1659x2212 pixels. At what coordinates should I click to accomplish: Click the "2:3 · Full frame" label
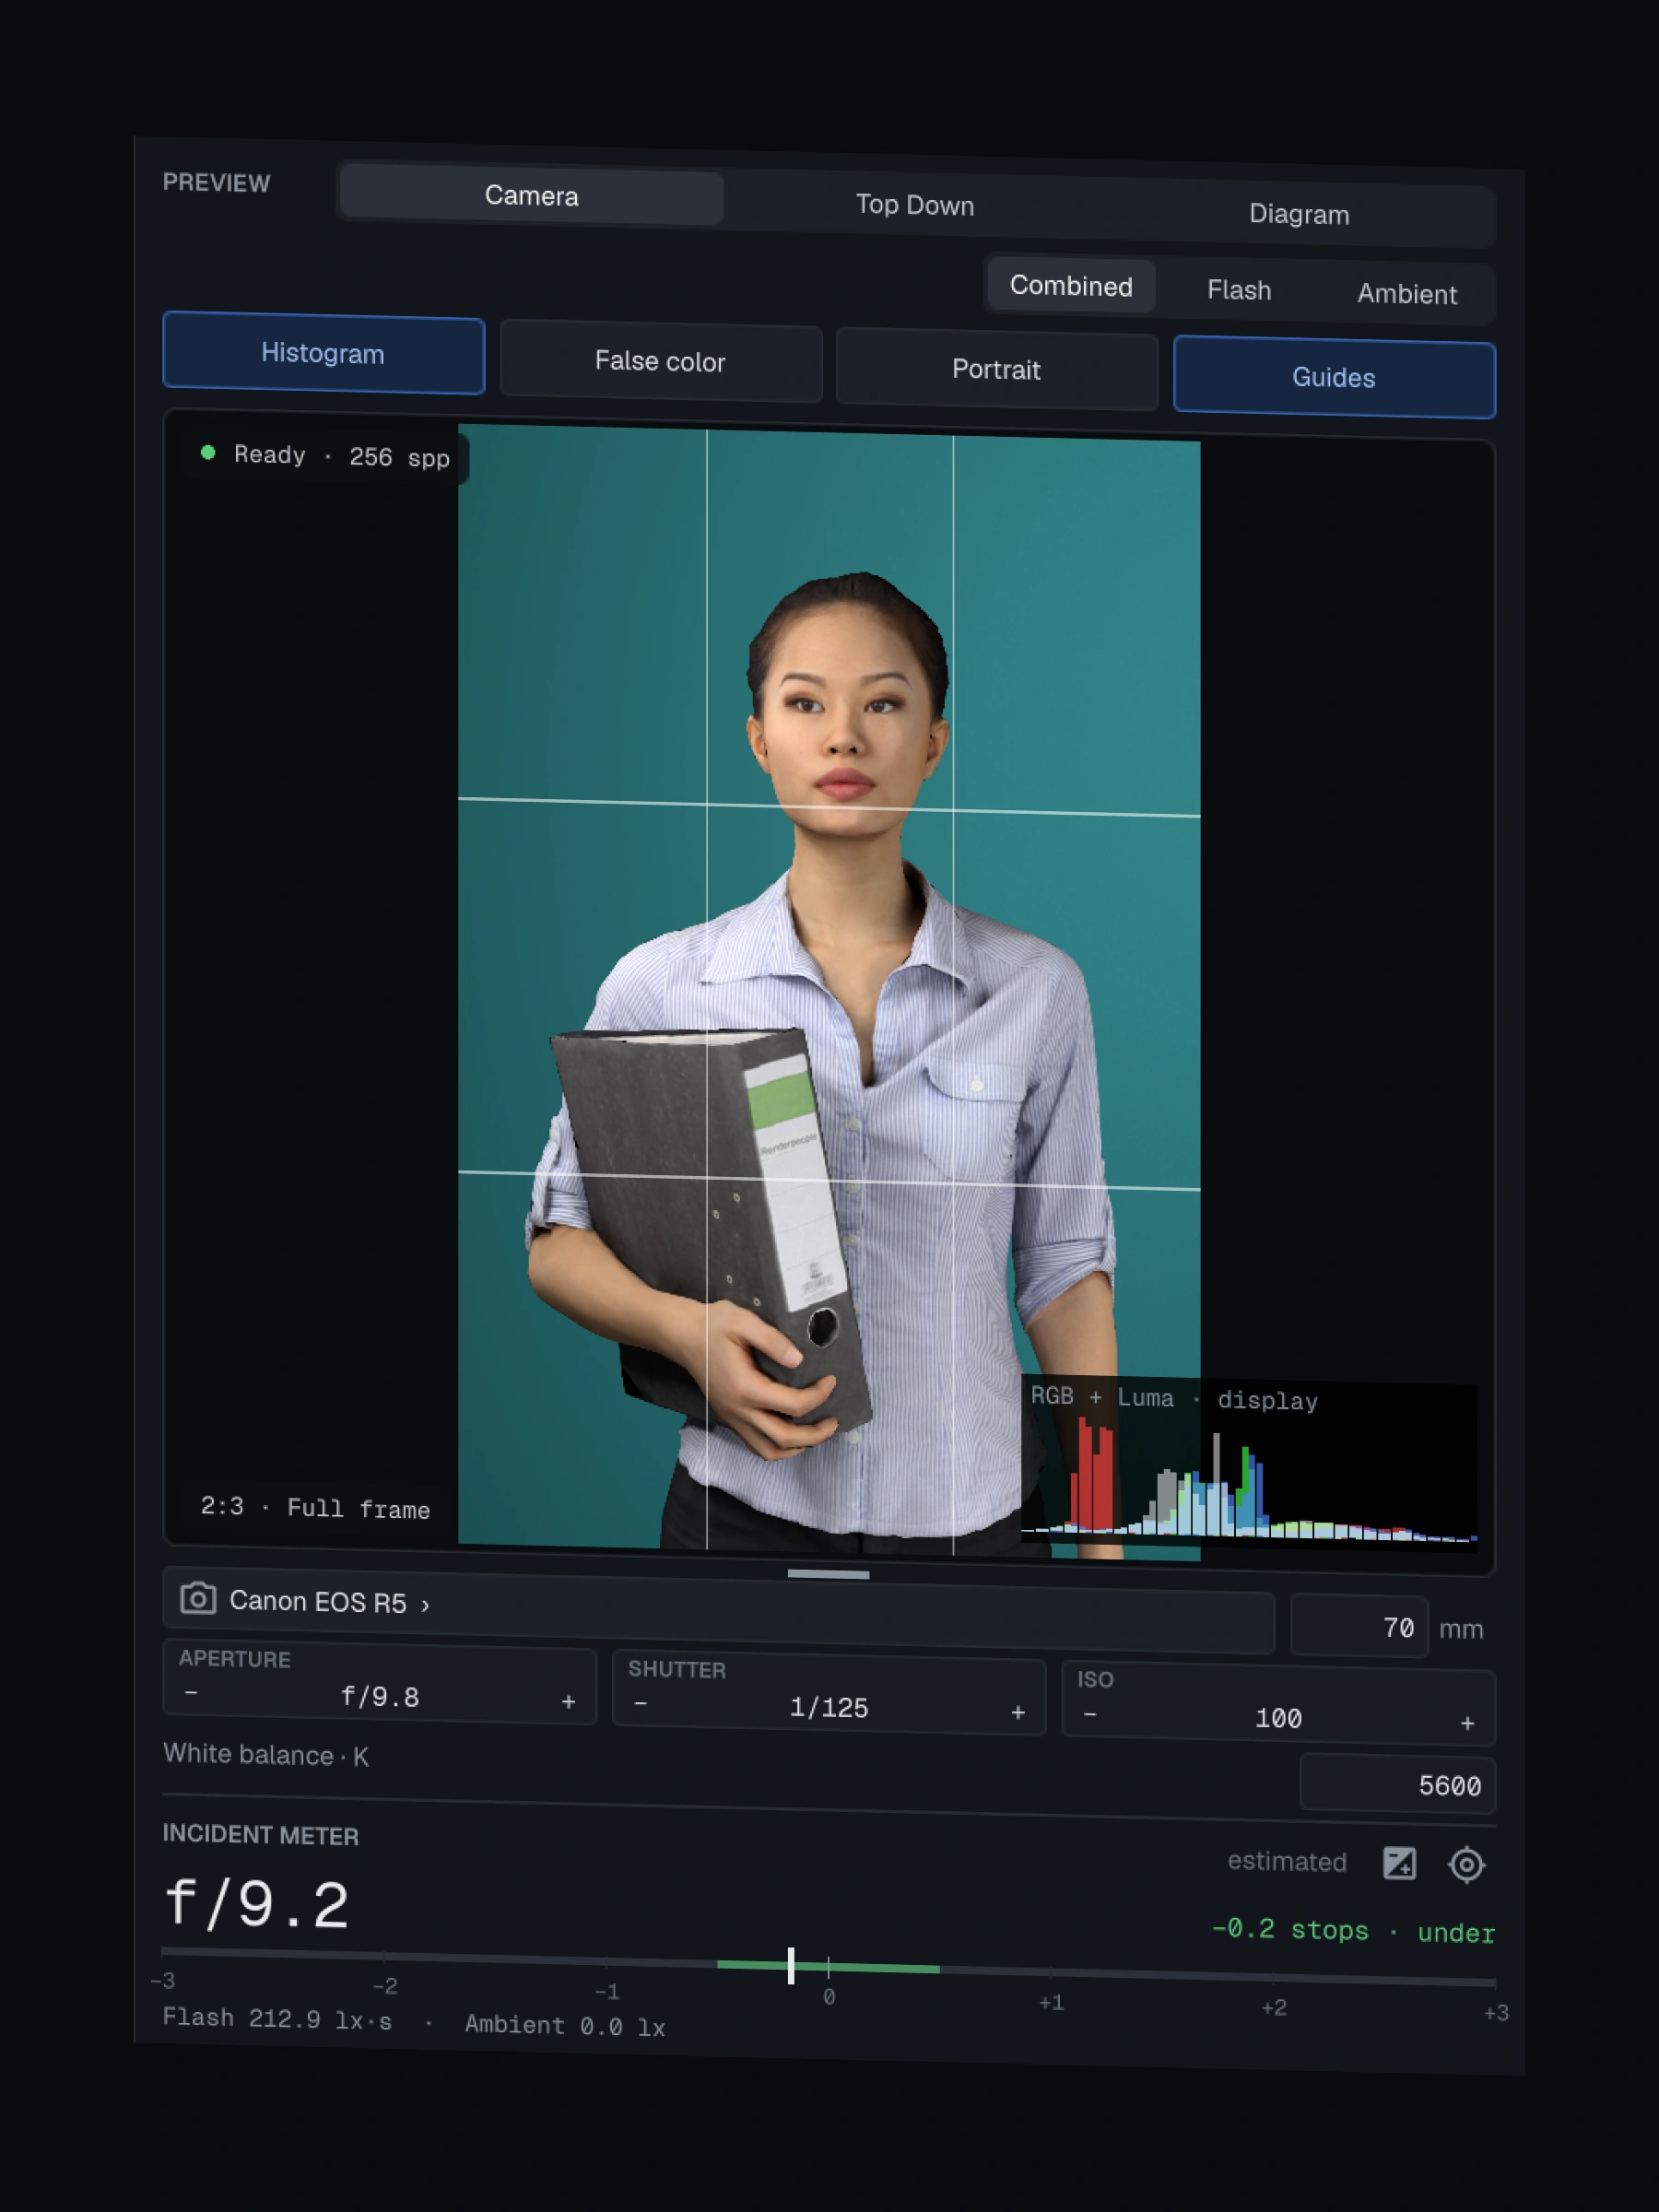tap(315, 1508)
